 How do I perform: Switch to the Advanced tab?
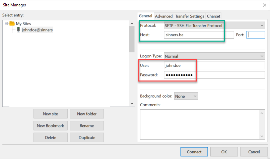click(164, 16)
